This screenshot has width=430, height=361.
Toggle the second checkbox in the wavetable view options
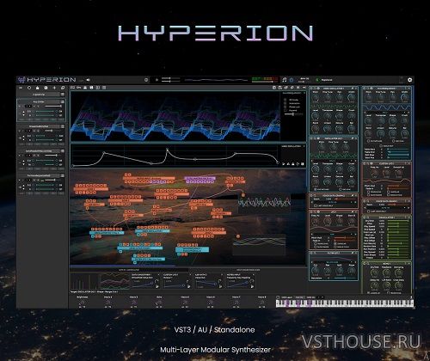pyautogui.click(x=285, y=103)
